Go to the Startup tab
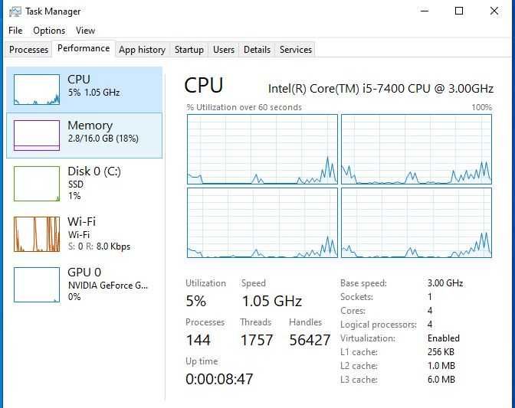Image resolution: width=515 pixels, height=408 pixels. pos(189,50)
